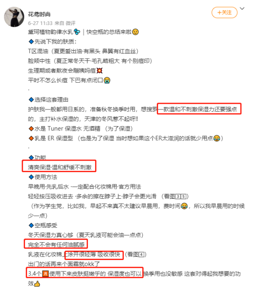Viewport: 254px width, 289px height.
Task: Click the orange diamond before 水是 Tuner
Action: point(31,128)
